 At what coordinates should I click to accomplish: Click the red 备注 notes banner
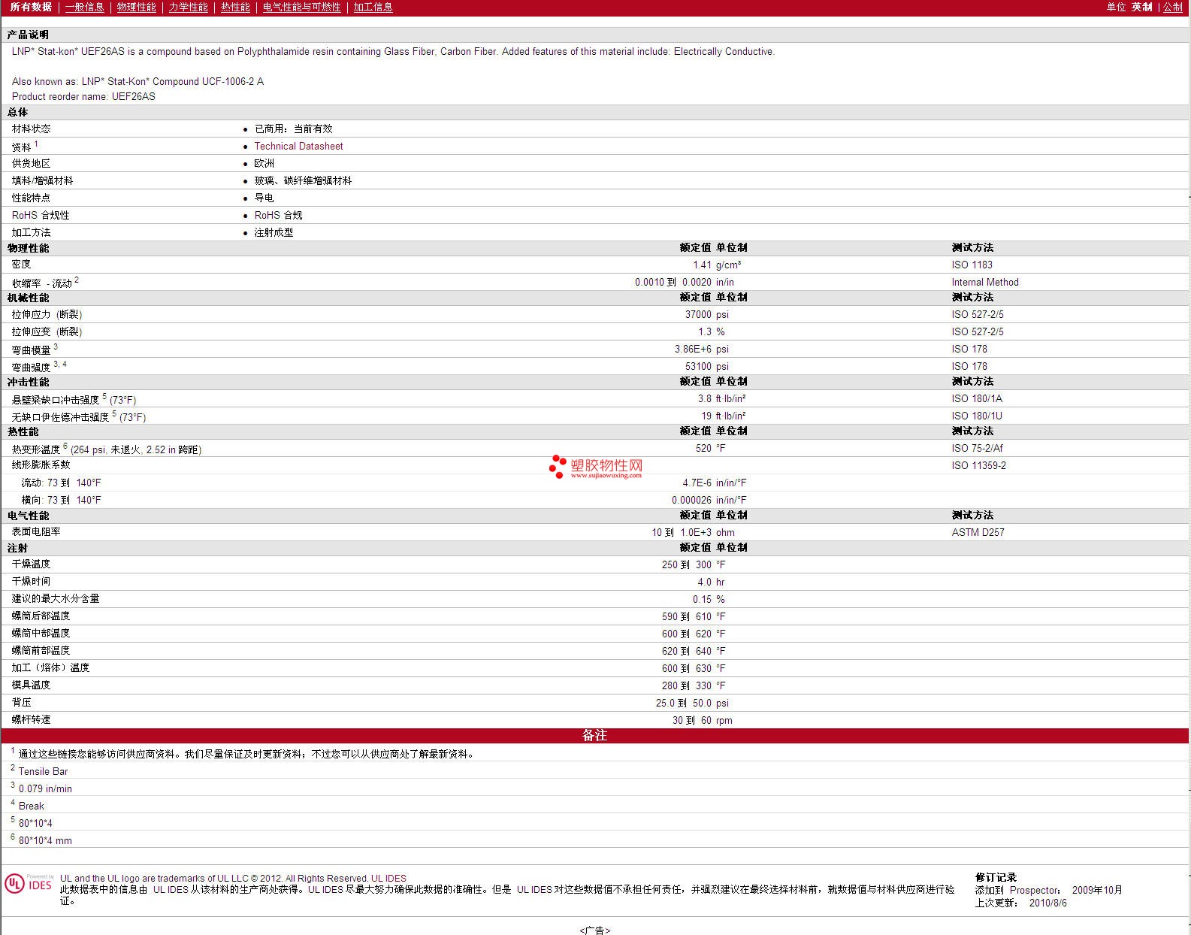(x=595, y=736)
